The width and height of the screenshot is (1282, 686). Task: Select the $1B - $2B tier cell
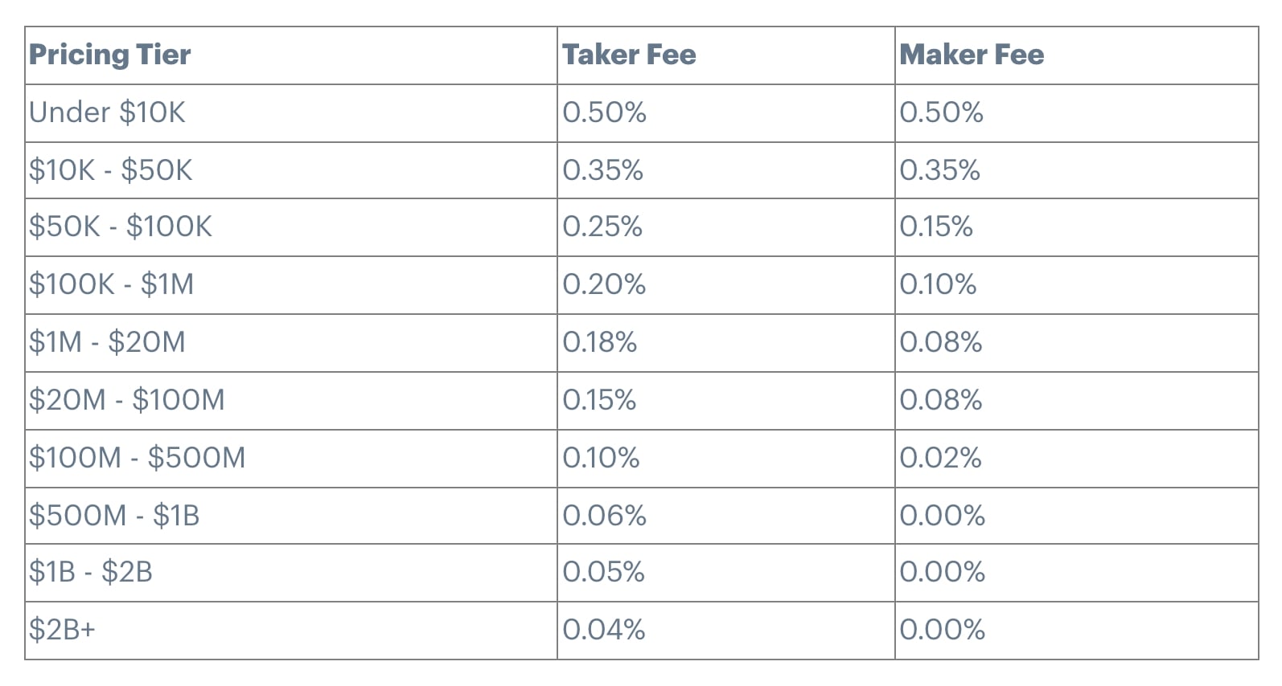pyautogui.click(x=91, y=572)
